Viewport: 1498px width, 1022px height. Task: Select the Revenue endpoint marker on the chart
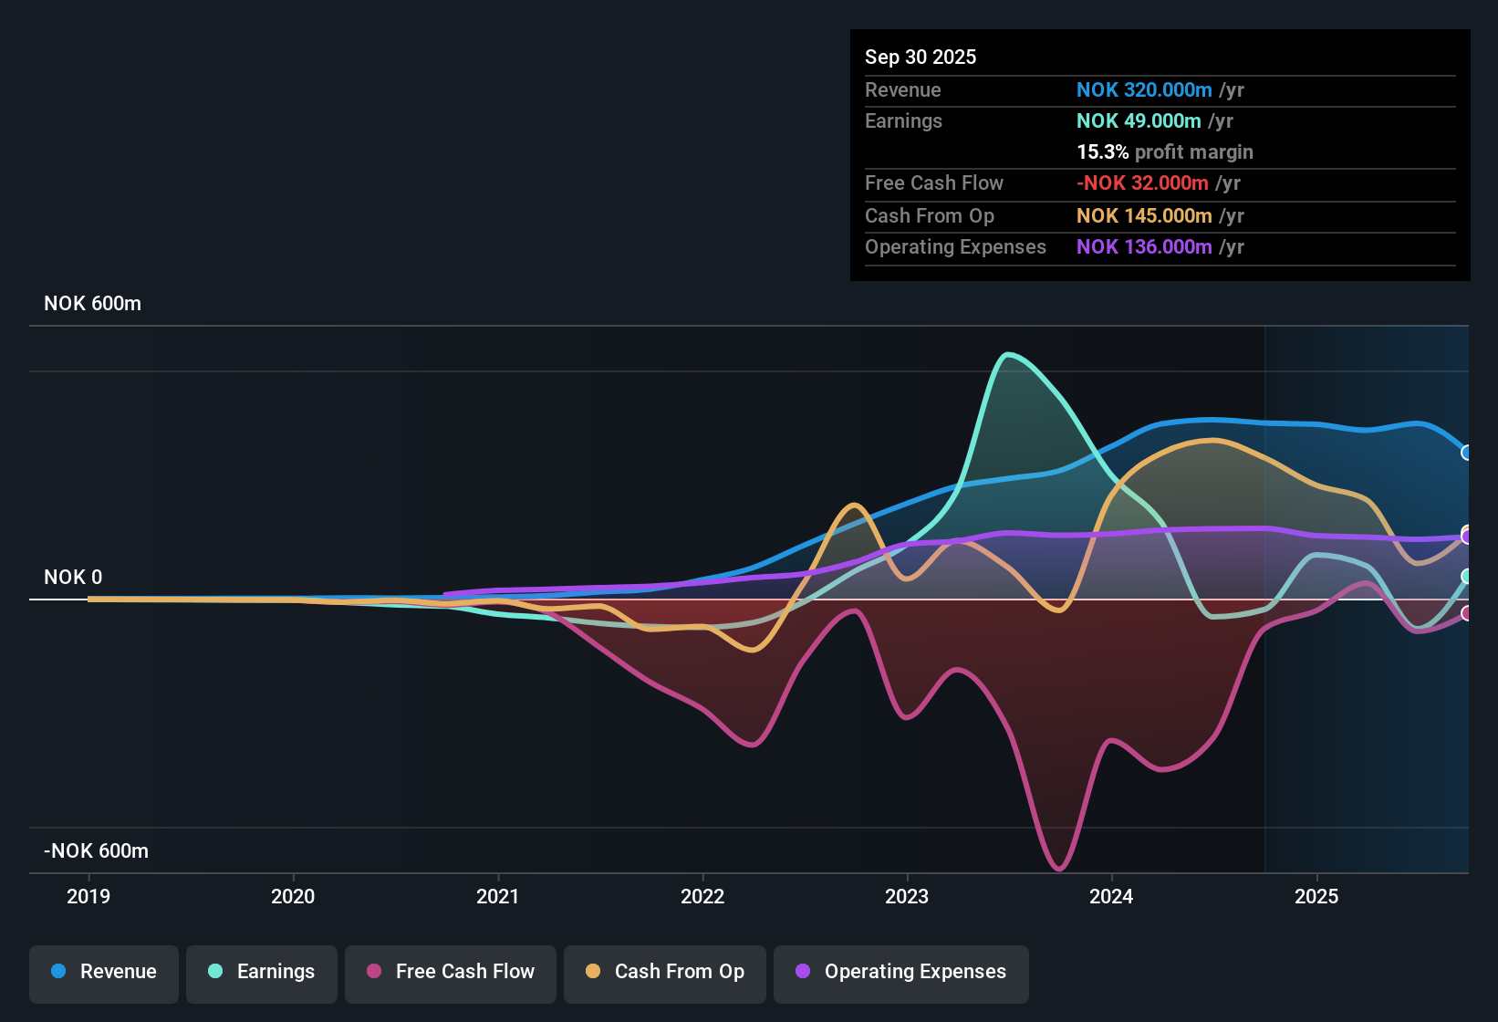pos(1467,452)
